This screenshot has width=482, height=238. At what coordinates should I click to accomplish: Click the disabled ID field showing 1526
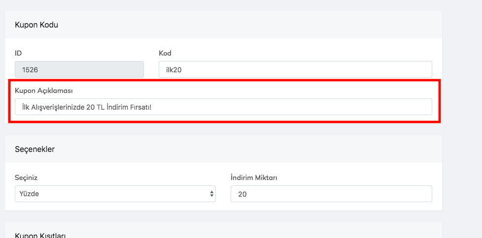[79, 69]
